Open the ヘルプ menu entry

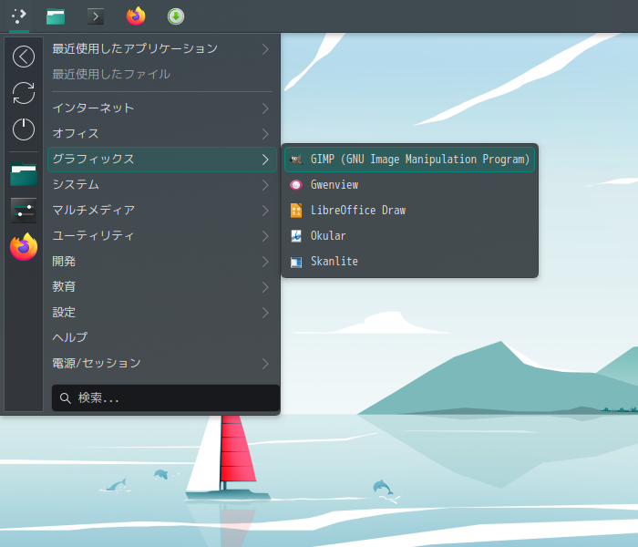point(162,337)
